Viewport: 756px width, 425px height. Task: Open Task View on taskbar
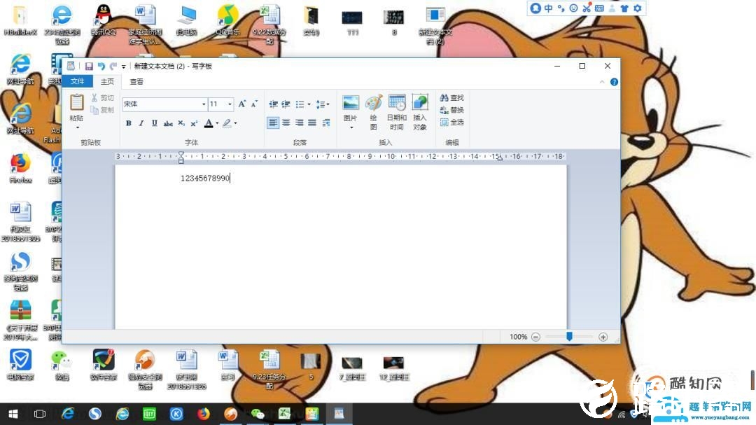tap(39, 414)
